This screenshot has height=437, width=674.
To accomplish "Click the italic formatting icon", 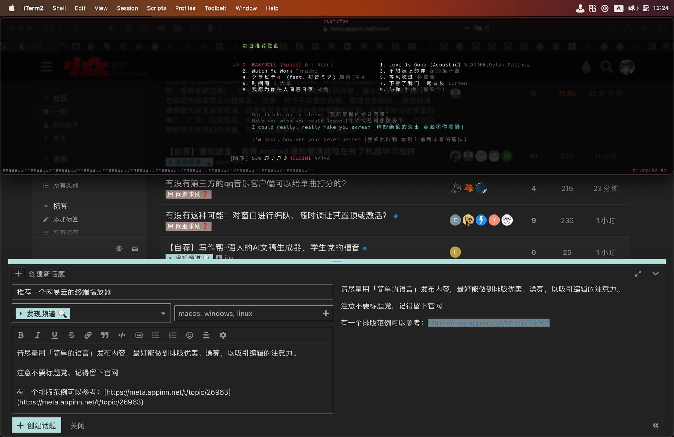I will pyautogui.click(x=38, y=335).
